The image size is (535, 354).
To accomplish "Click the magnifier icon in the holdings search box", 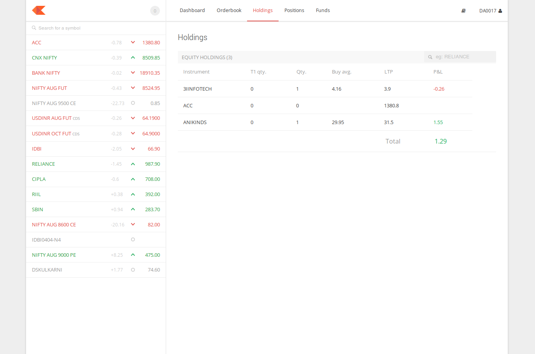I will click(430, 57).
